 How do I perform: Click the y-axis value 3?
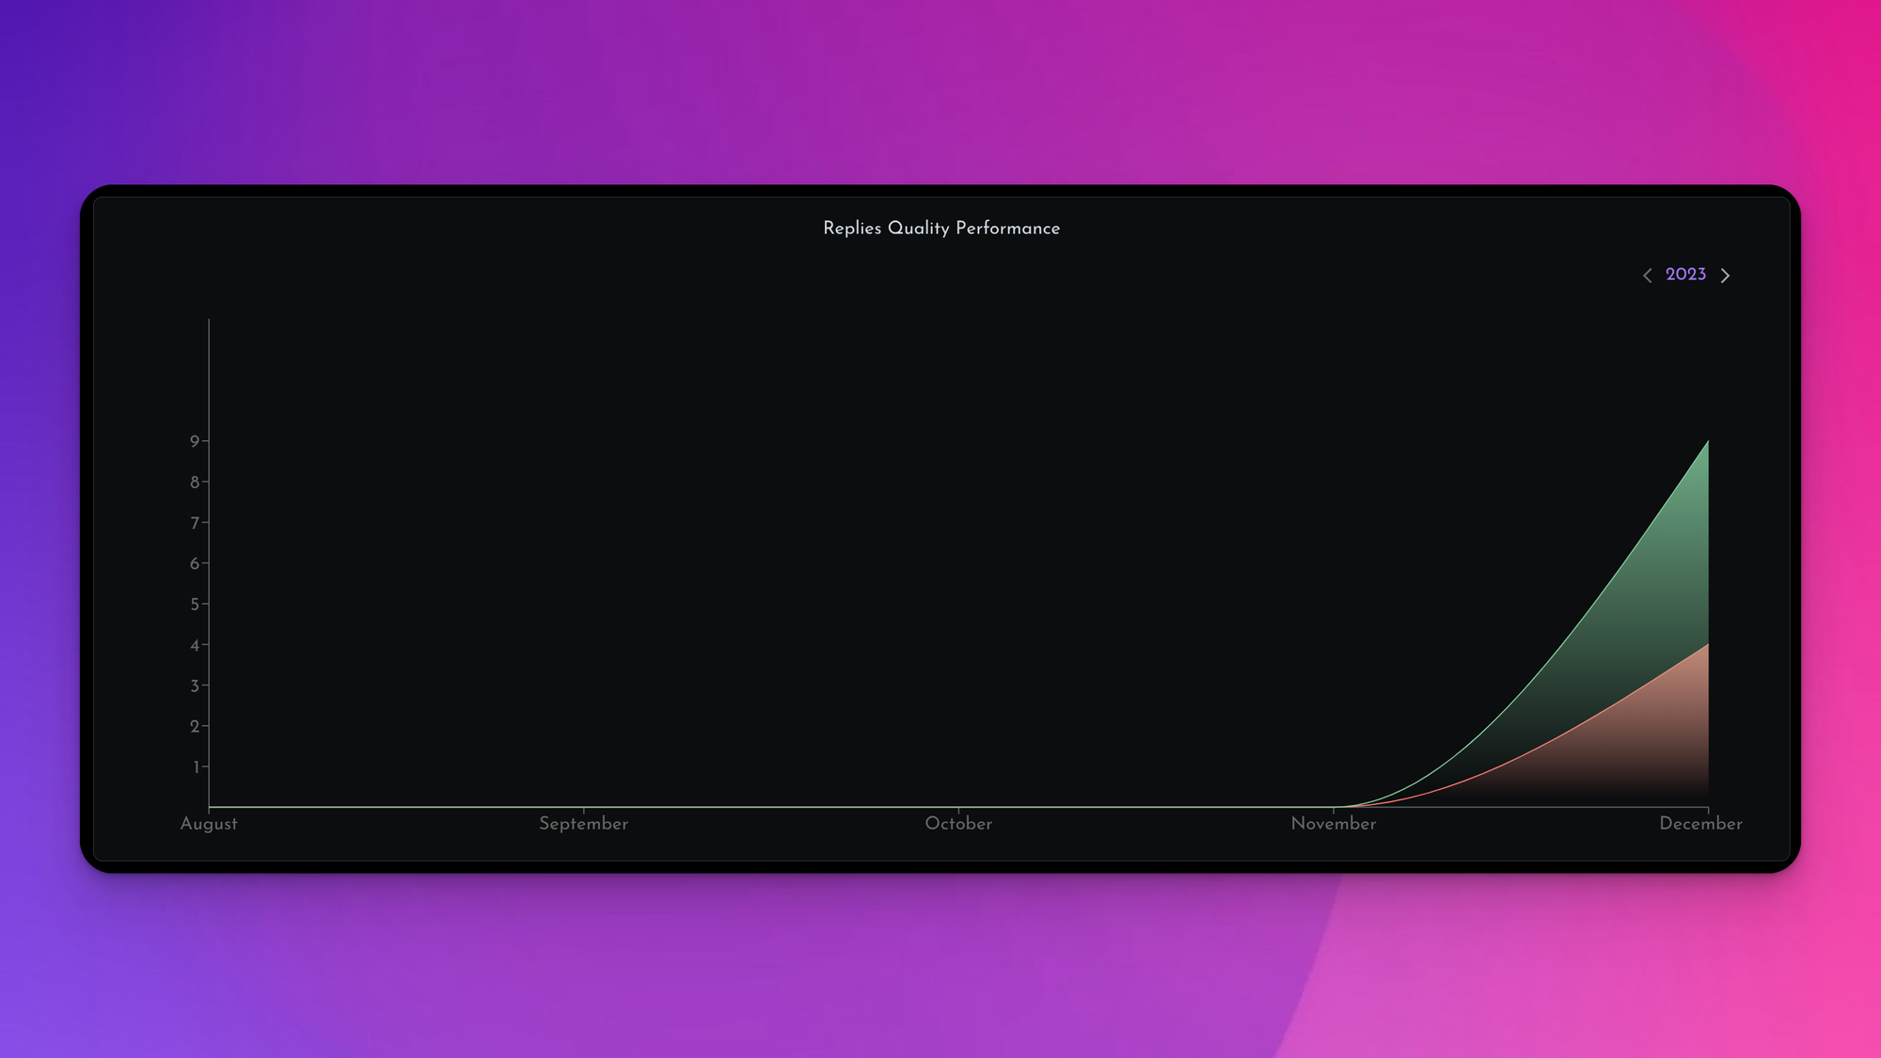tap(195, 686)
